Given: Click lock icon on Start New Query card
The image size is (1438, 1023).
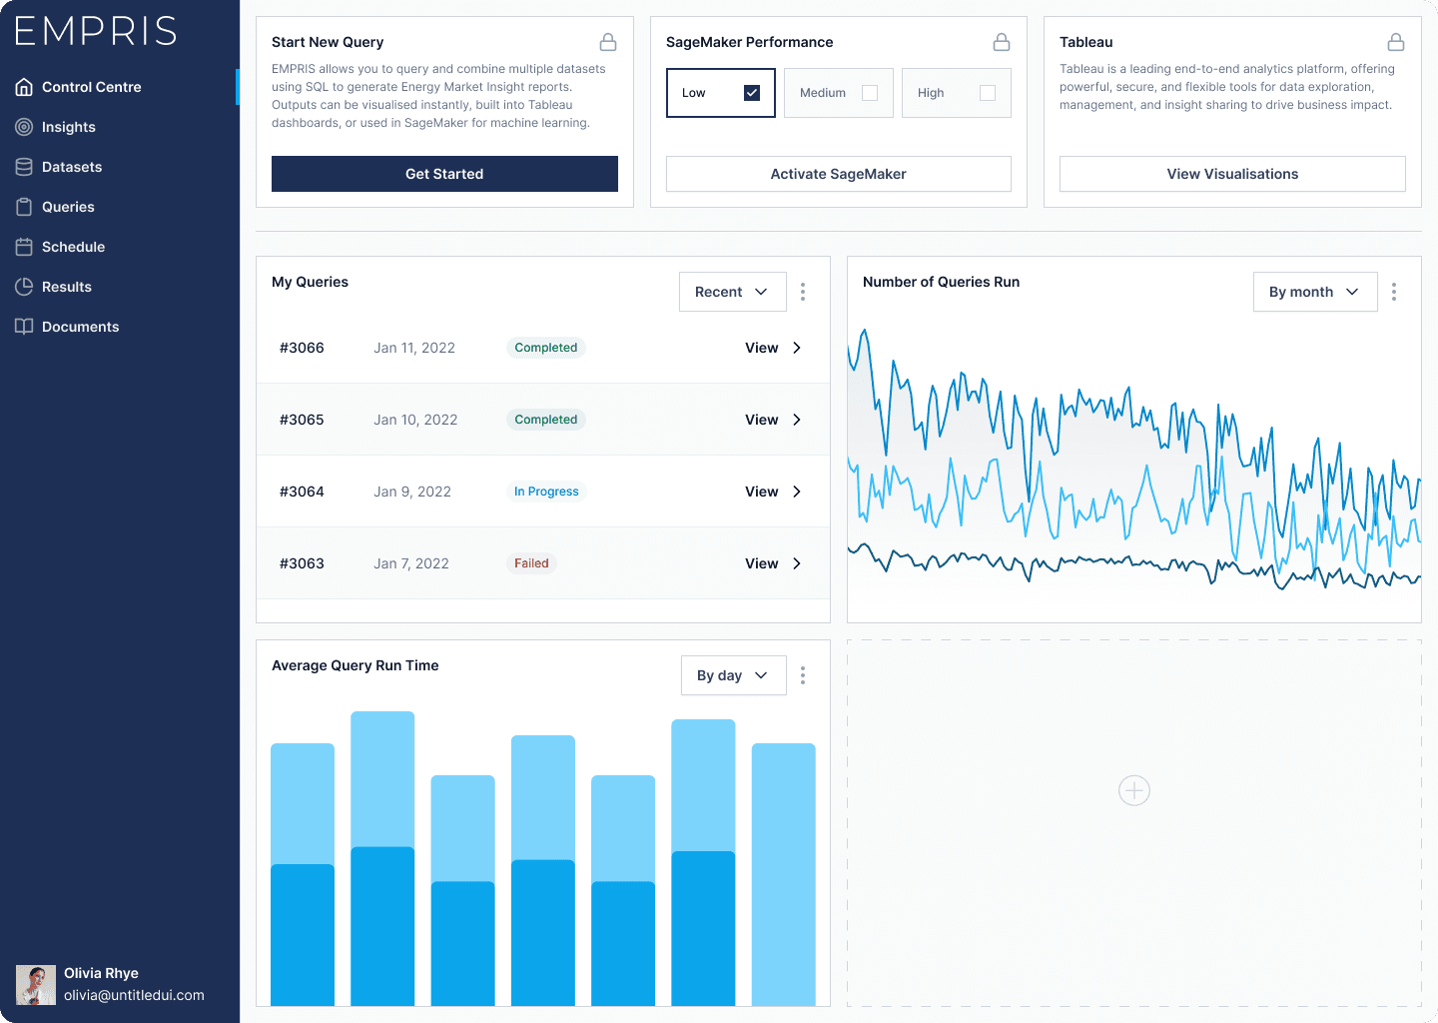Looking at the screenshot, I should pos(608,42).
